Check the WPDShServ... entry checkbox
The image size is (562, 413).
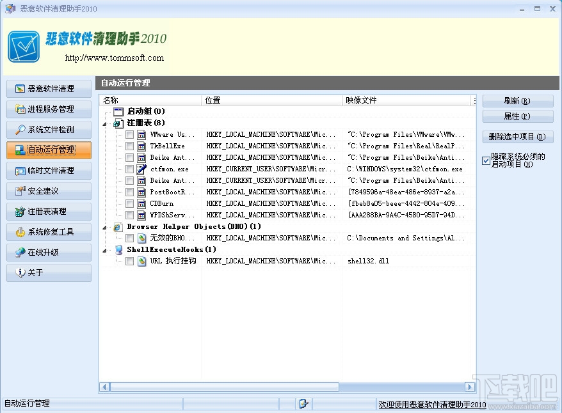pos(129,215)
